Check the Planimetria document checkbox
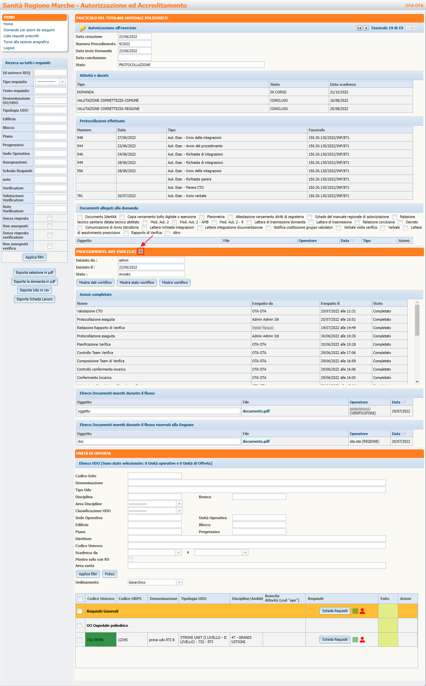 (x=202, y=217)
